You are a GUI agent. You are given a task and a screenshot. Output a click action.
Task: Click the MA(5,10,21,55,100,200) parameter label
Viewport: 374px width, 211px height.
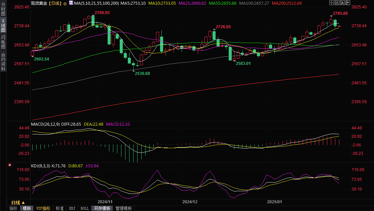point(97,3)
